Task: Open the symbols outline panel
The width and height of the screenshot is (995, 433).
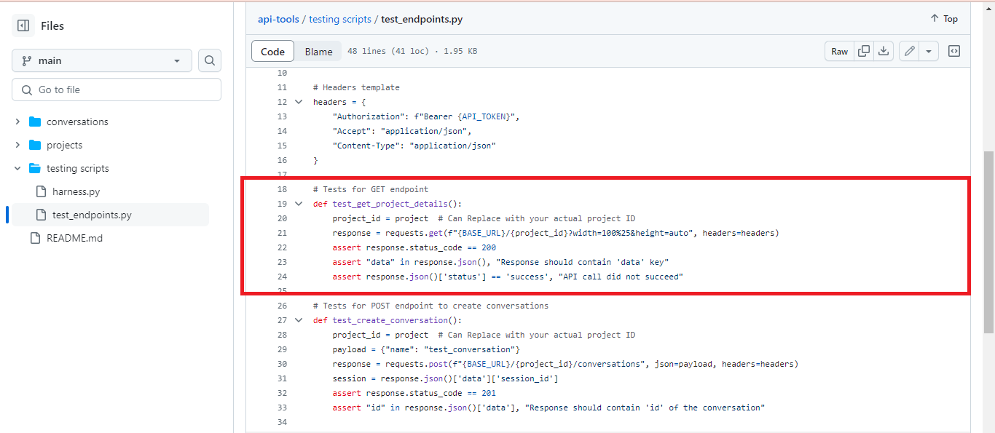Action: 954,51
